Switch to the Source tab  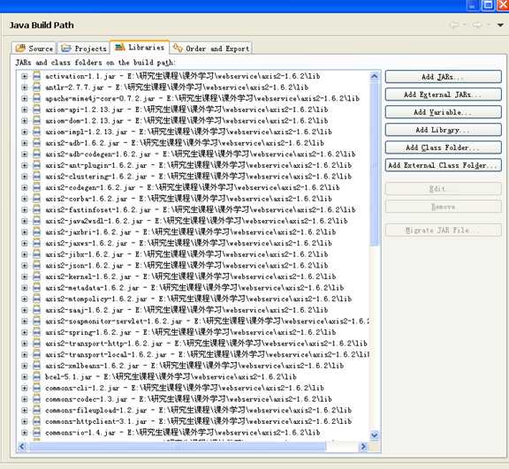(x=34, y=49)
